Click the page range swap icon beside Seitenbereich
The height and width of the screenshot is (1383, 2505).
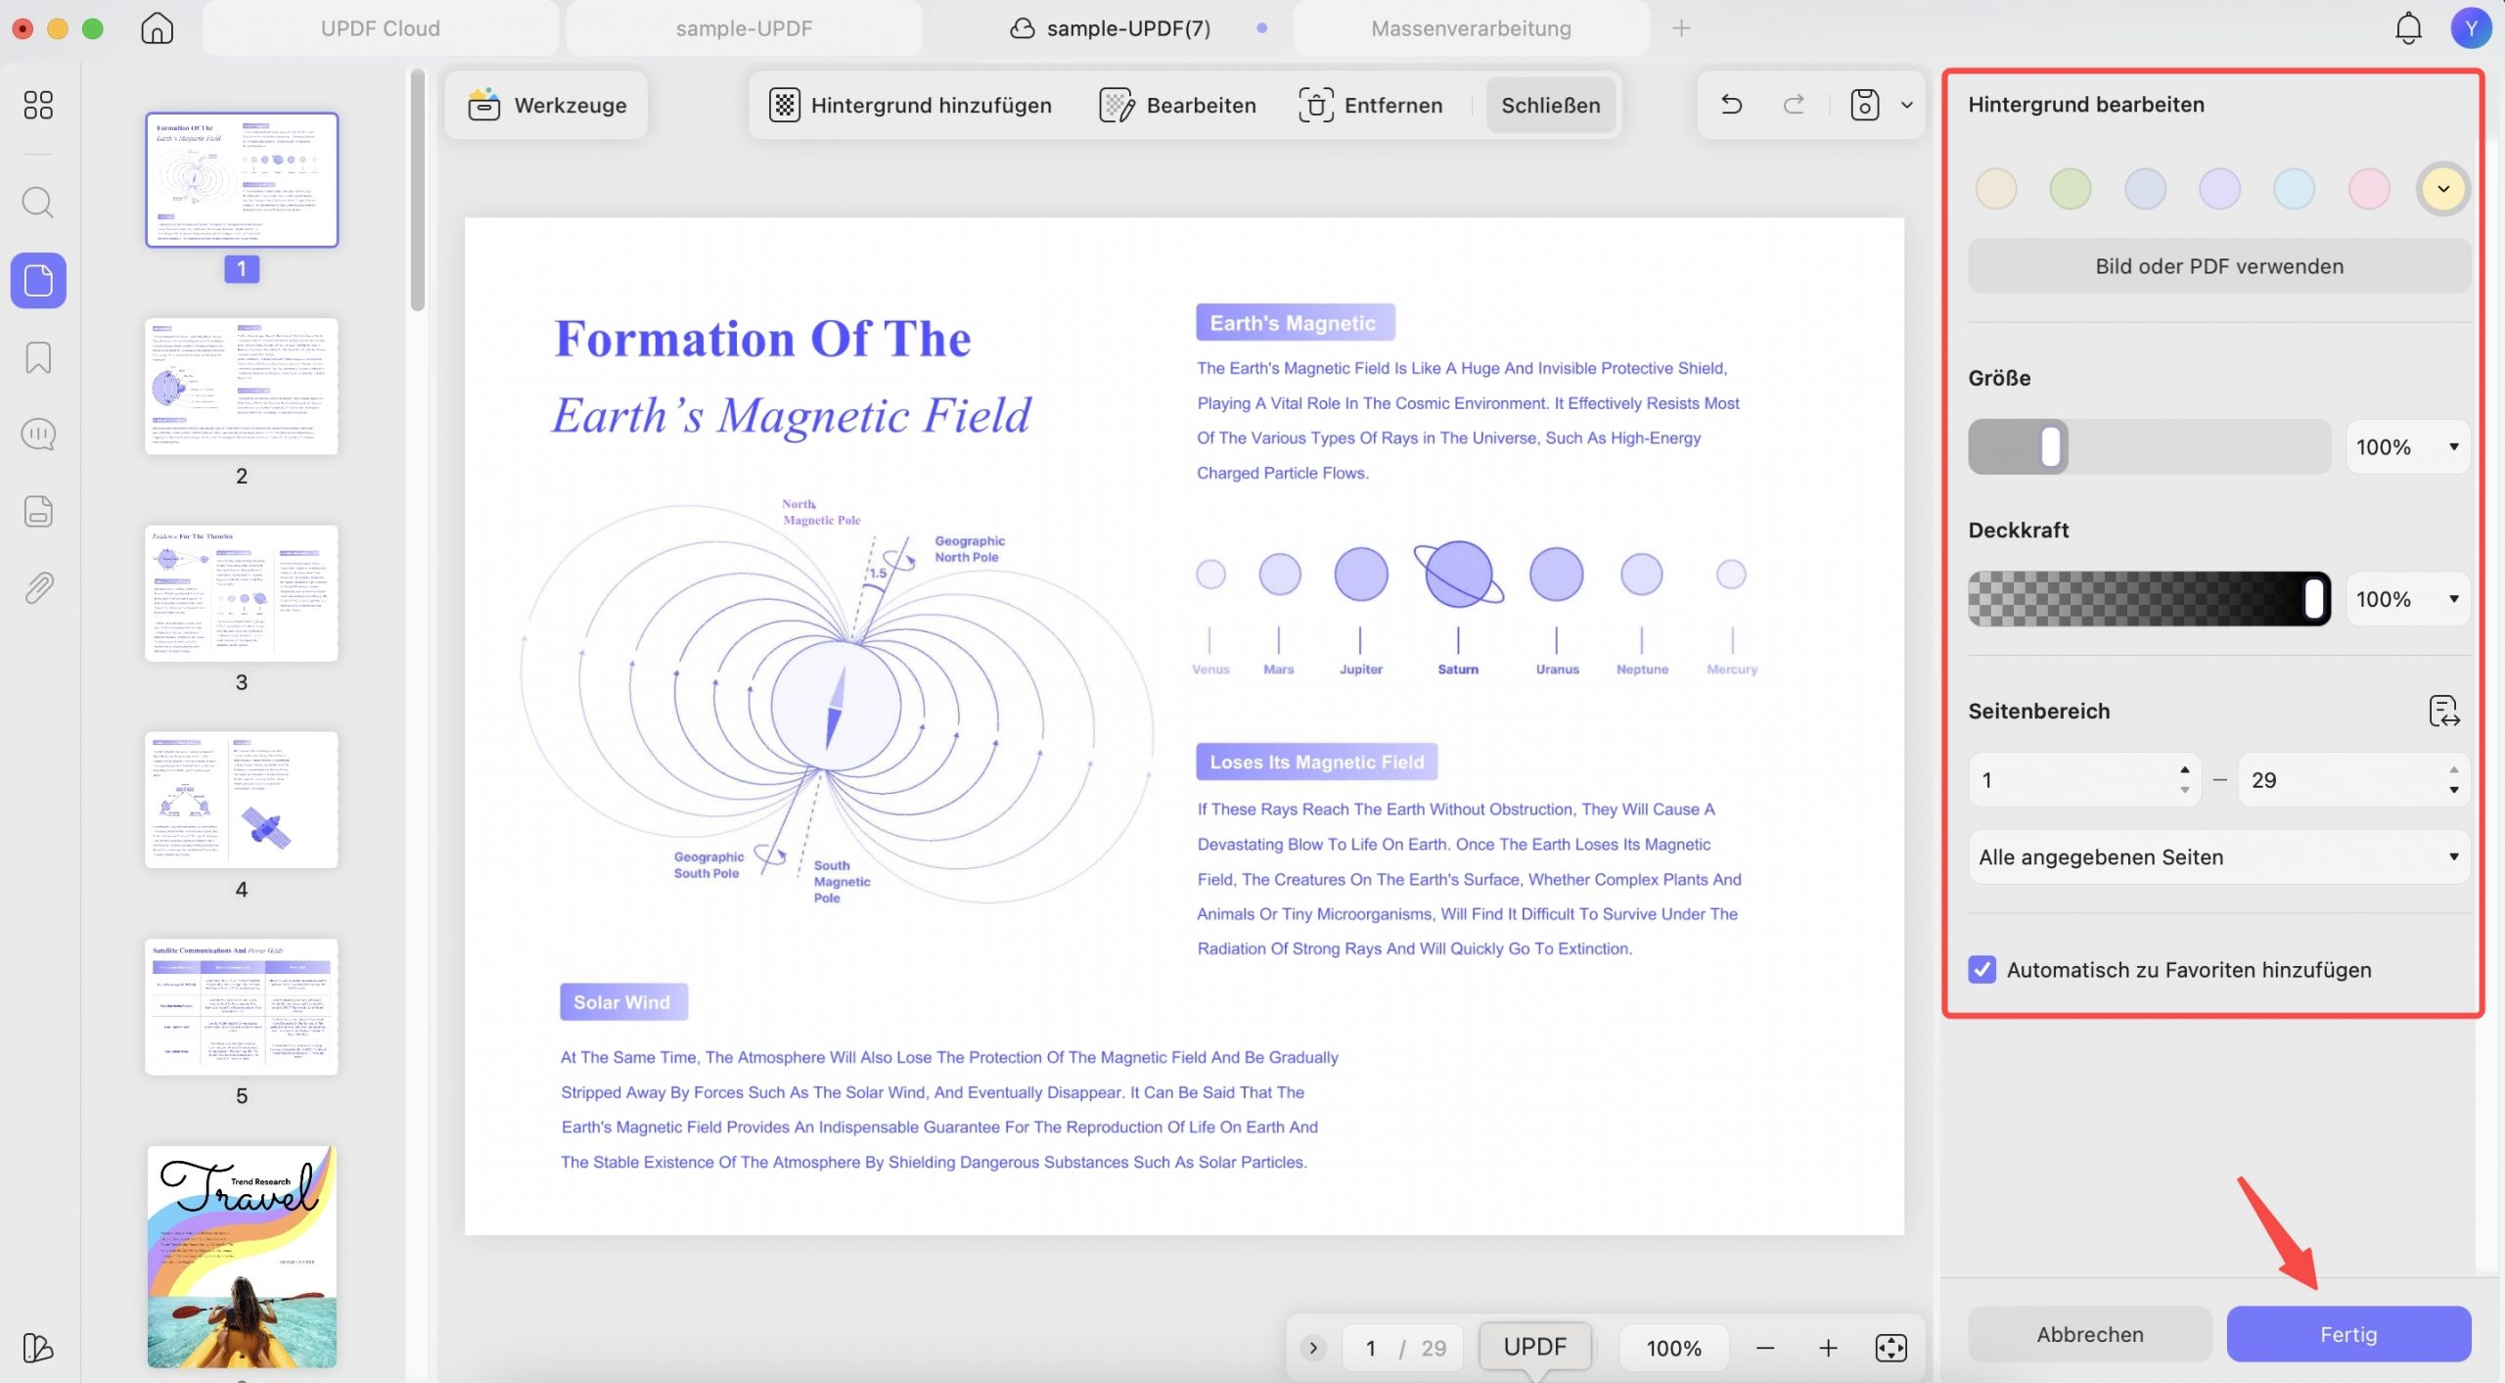2444,712
